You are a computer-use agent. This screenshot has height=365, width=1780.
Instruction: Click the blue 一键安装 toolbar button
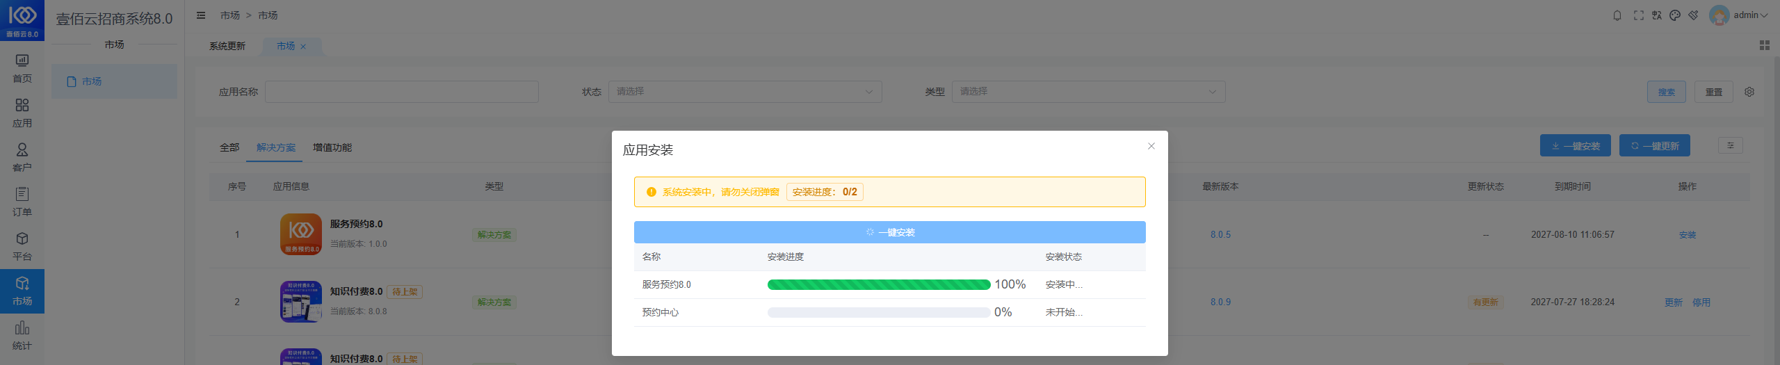1576,146
